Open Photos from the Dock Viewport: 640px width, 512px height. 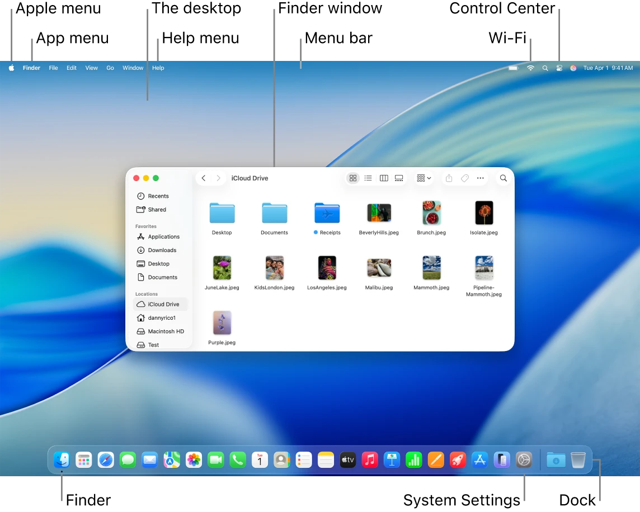pyautogui.click(x=193, y=459)
